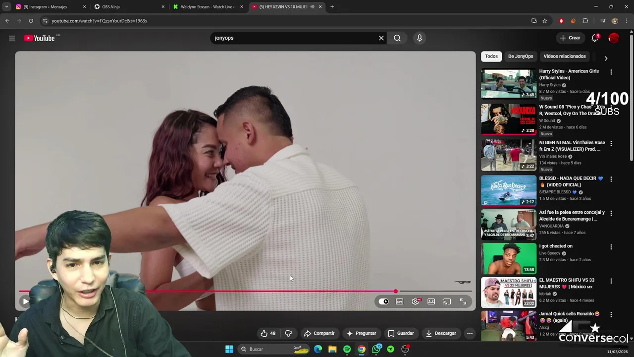Image resolution: width=634 pixels, height=357 pixels.
Task: Enter fullscreen mode in the player
Action: tap(463, 301)
